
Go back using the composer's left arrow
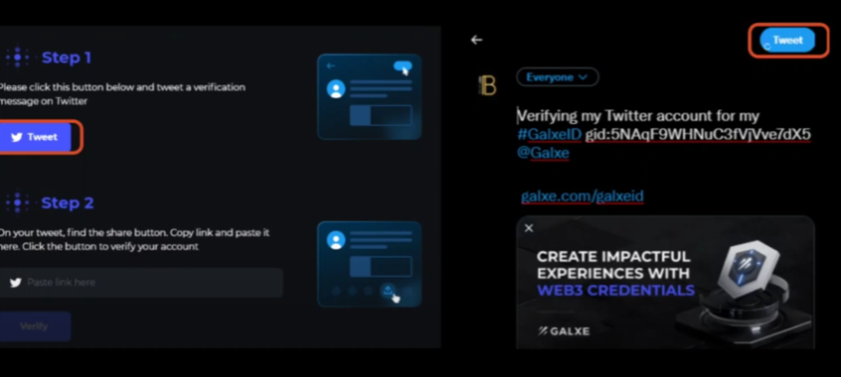pyautogui.click(x=476, y=40)
